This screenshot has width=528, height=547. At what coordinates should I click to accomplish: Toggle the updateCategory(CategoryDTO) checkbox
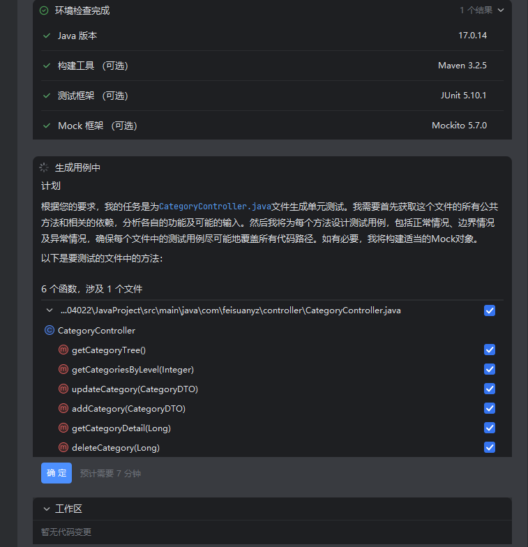click(490, 389)
